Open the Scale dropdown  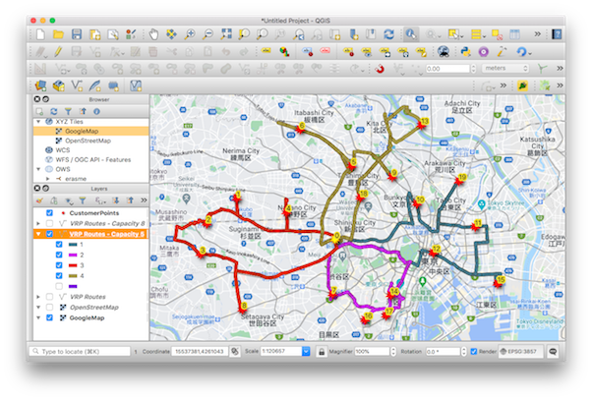click(x=306, y=351)
